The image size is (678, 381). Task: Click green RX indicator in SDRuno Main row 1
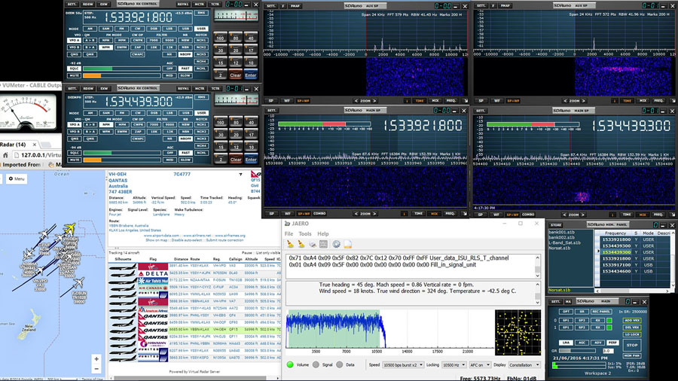(609, 328)
